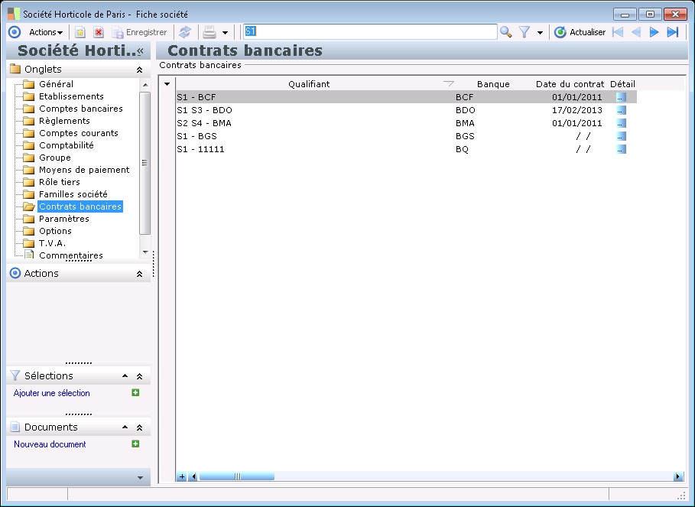Click the Actualiser button
Image resolution: width=695 pixels, height=507 pixels.
coord(580,32)
